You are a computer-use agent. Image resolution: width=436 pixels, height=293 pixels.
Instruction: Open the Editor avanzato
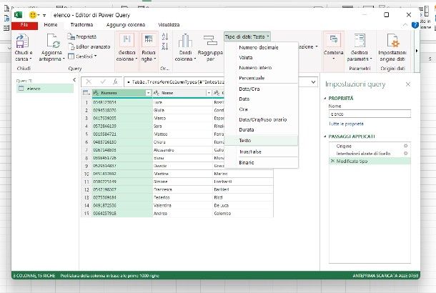tap(89, 46)
